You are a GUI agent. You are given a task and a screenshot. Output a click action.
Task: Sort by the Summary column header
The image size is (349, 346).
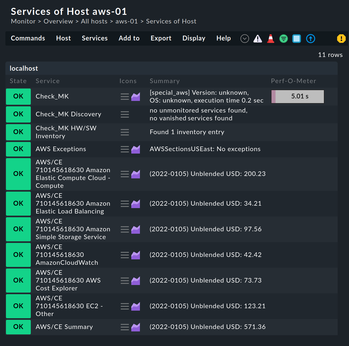click(x=165, y=81)
